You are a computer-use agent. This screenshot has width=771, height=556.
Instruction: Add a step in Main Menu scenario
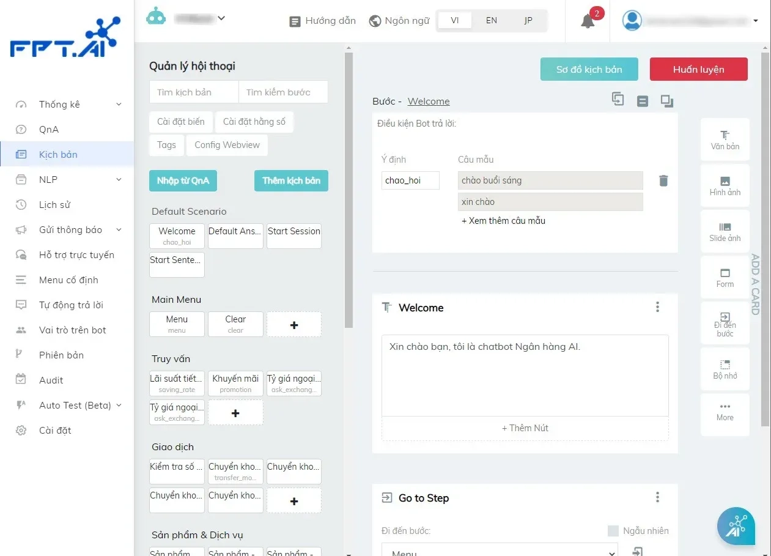(x=294, y=324)
